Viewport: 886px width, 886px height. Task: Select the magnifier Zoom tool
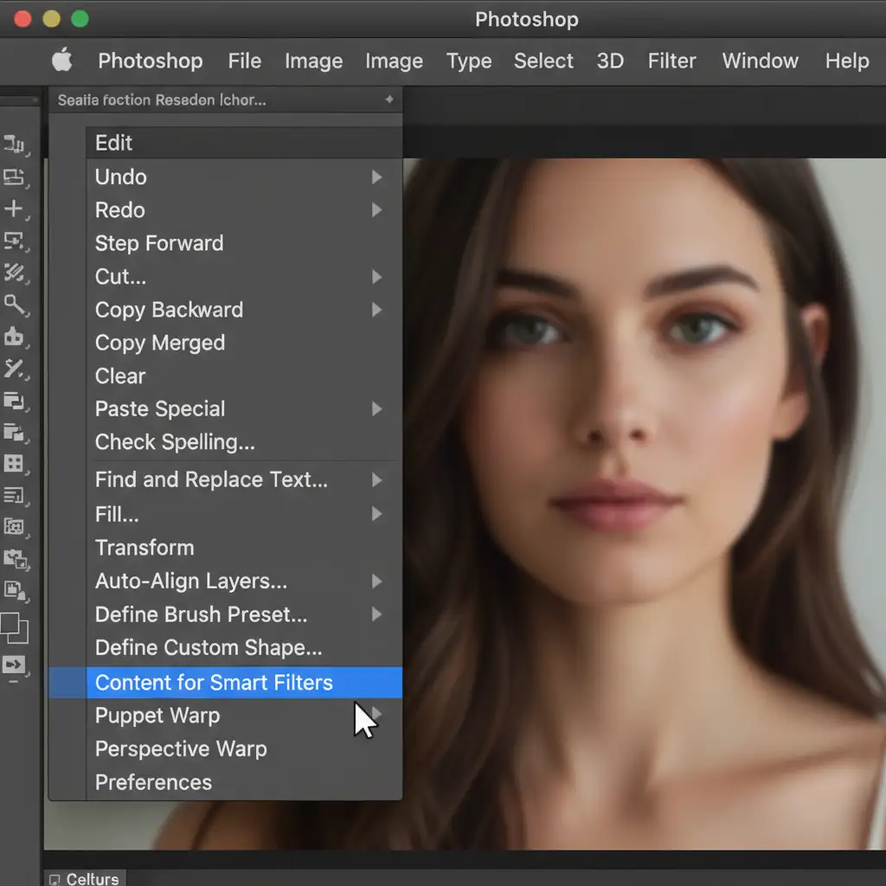14,305
